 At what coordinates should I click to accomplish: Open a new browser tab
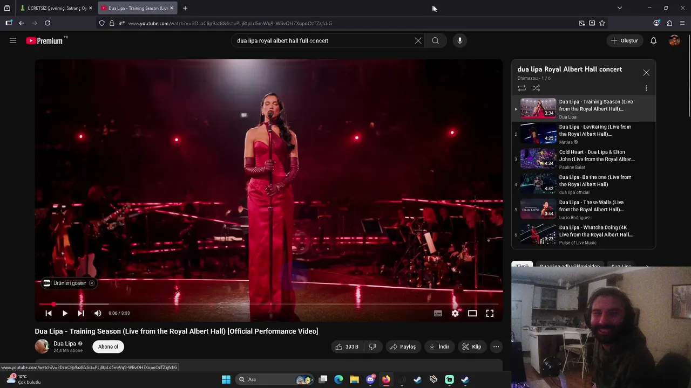click(185, 8)
